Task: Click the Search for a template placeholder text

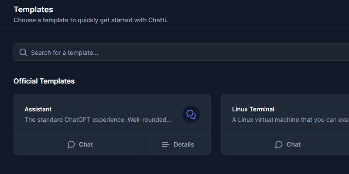Action: pos(65,53)
